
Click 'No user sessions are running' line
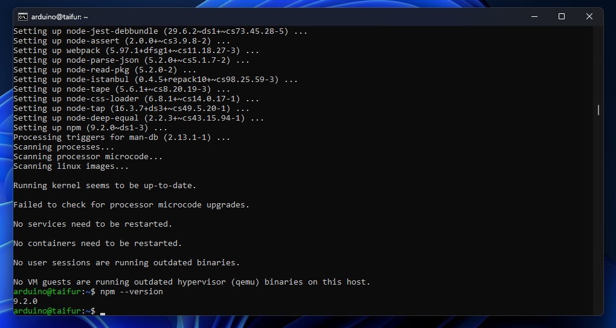coord(126,262)
